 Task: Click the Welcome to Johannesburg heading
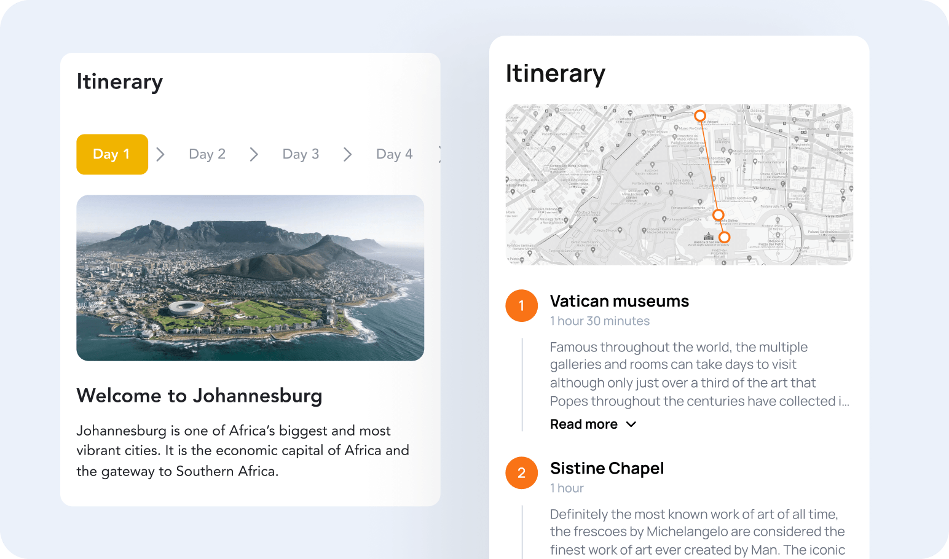coord(199,396)
